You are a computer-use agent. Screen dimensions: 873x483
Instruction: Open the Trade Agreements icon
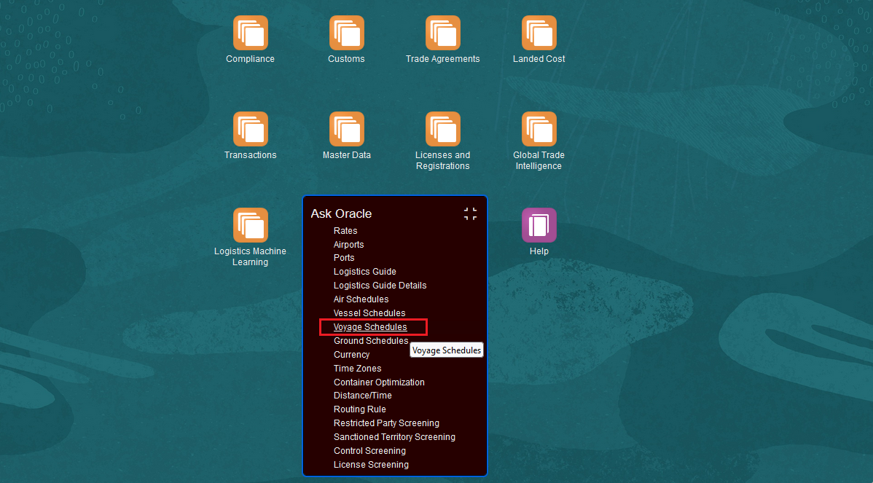pos(442,33)
